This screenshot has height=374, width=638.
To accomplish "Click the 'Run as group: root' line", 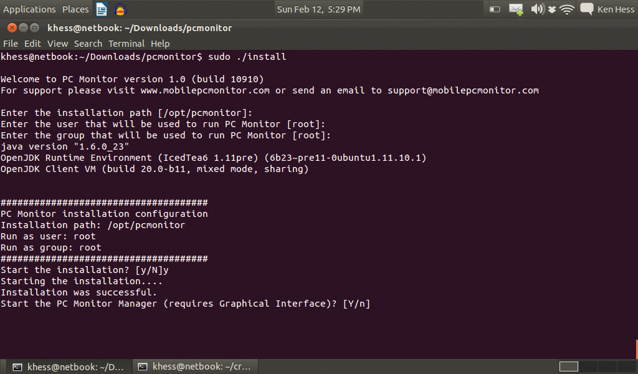I will point(51,247).
